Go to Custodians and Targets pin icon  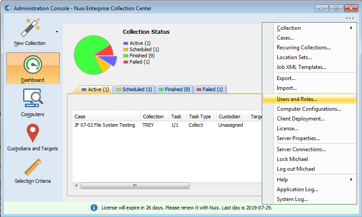pos(33,133)
